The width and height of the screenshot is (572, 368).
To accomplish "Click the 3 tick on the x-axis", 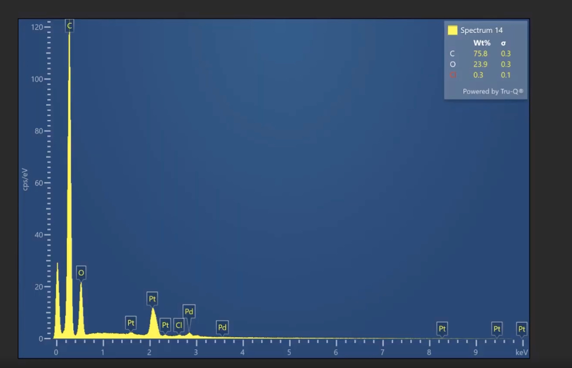I will pos(196,352).
